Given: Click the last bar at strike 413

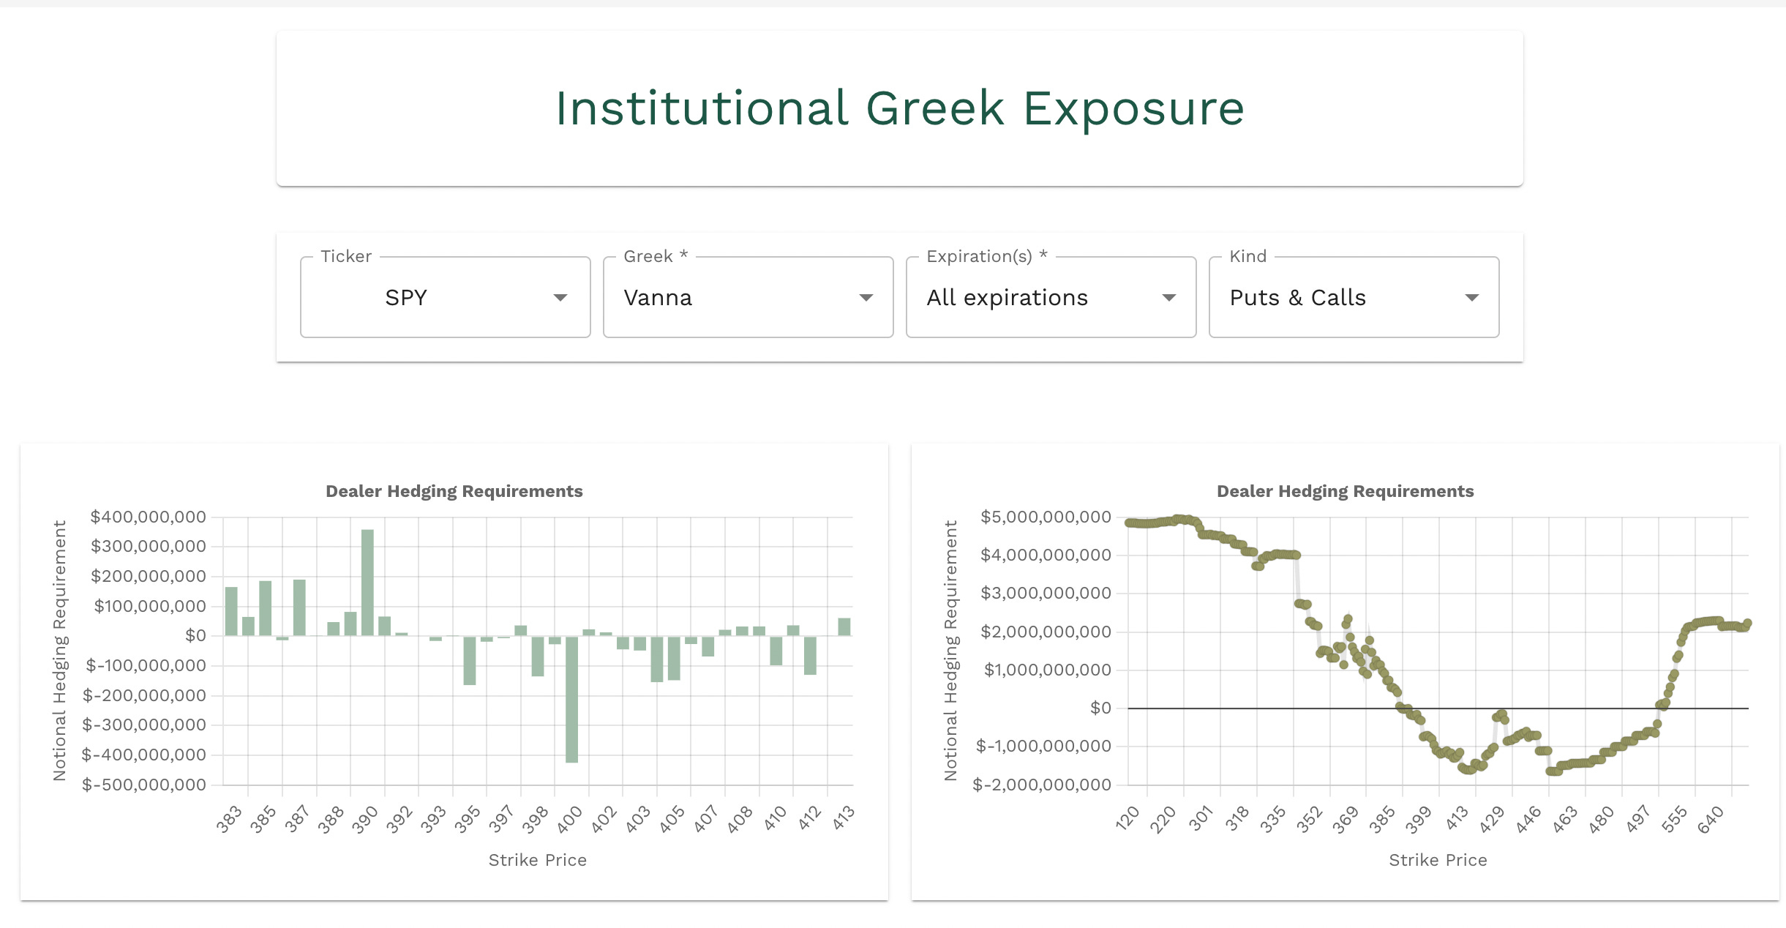Looking at the screenshot, I should point(844,626).
